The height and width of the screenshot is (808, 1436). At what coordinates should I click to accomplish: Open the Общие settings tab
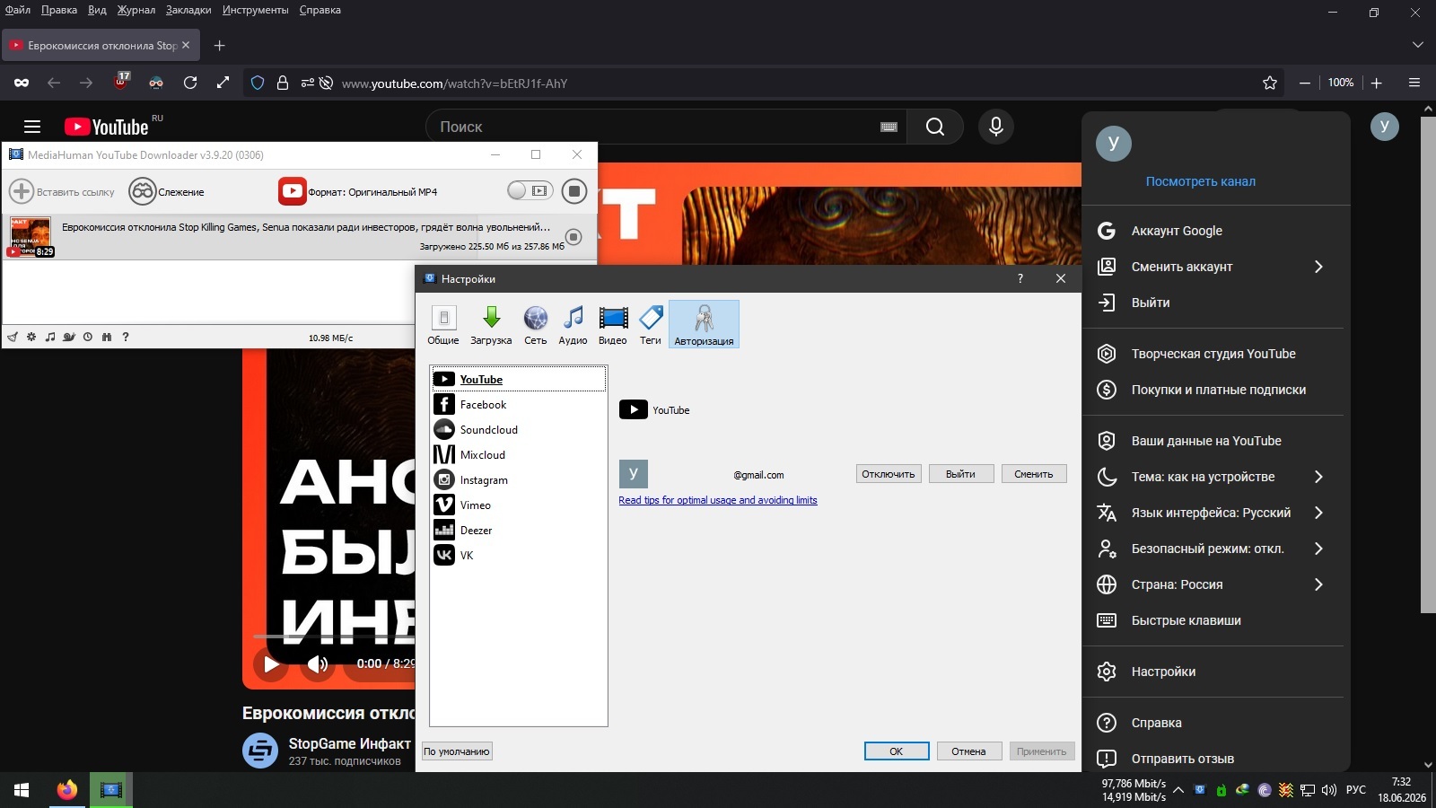(x=443, y=324)
